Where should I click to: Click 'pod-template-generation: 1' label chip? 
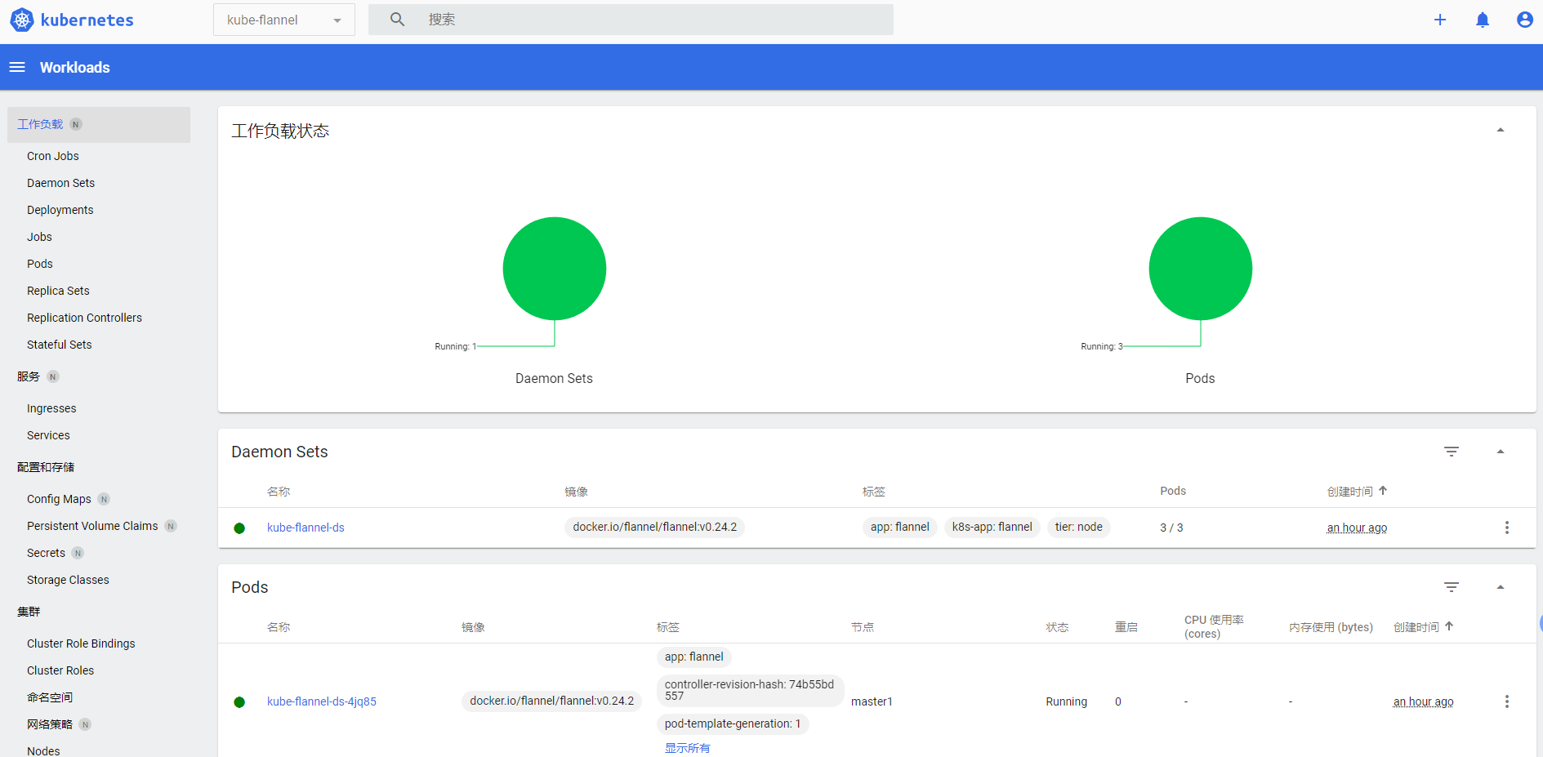pyautogui.click(x=733, y=724)
